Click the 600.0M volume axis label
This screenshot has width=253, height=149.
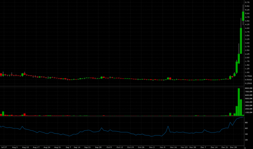(249, 95)
